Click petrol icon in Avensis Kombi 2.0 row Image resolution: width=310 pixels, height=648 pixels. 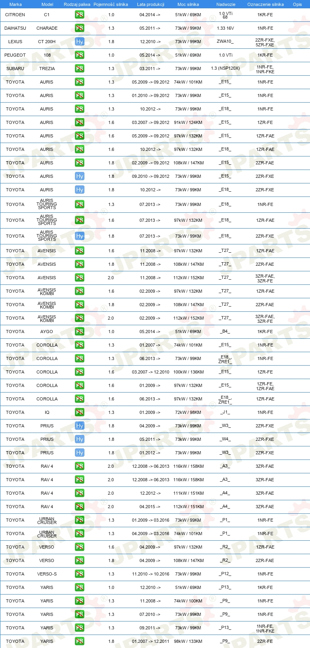(80, 318)
